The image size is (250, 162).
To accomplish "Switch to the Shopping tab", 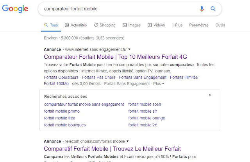I will (105, 25).
